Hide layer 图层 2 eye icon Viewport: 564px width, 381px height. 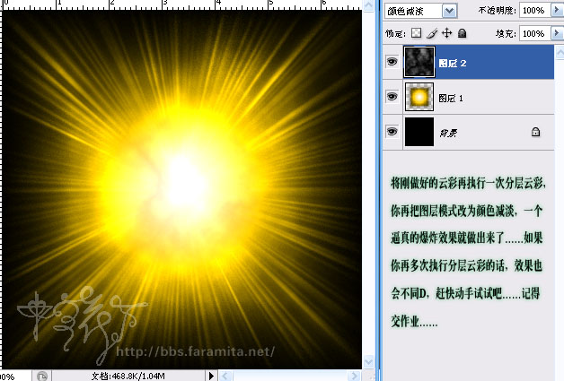click(x=392, y=62)
